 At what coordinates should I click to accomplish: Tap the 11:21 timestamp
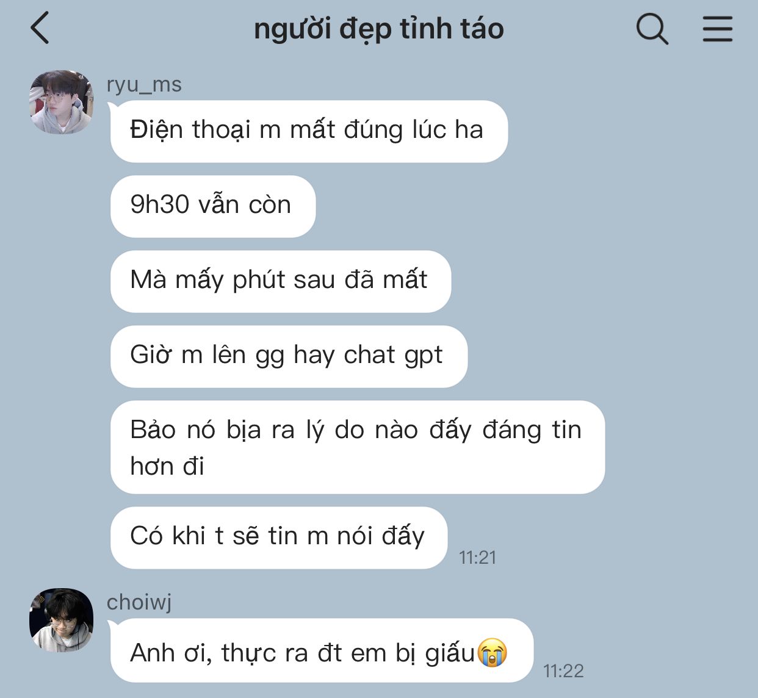tap(477, 558)
